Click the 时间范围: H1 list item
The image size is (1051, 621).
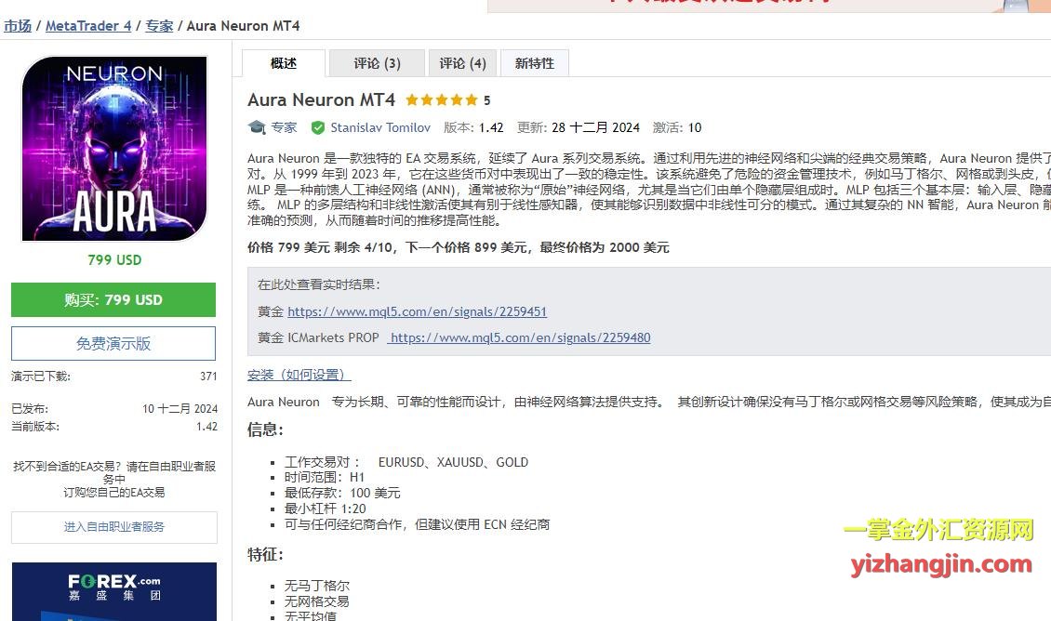325,477
